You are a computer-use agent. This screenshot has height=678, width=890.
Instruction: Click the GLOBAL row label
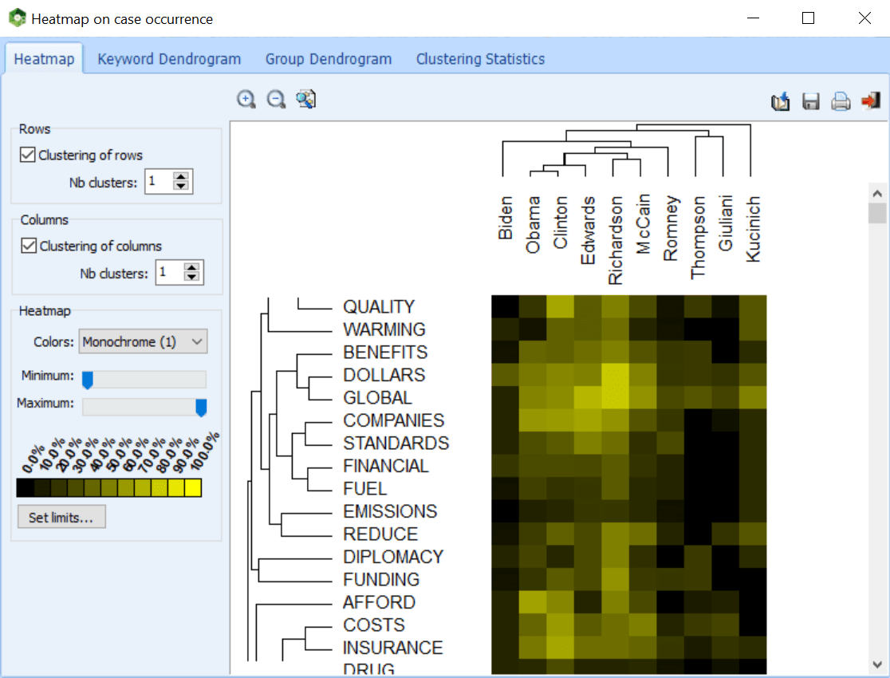tap(377, 397)
